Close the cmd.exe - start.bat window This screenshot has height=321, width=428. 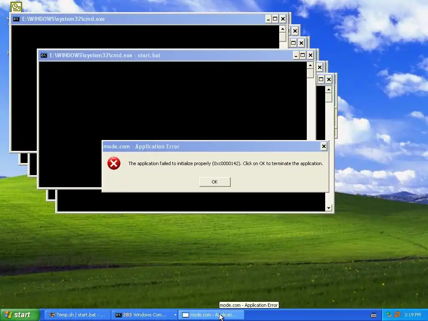[311, 56]
